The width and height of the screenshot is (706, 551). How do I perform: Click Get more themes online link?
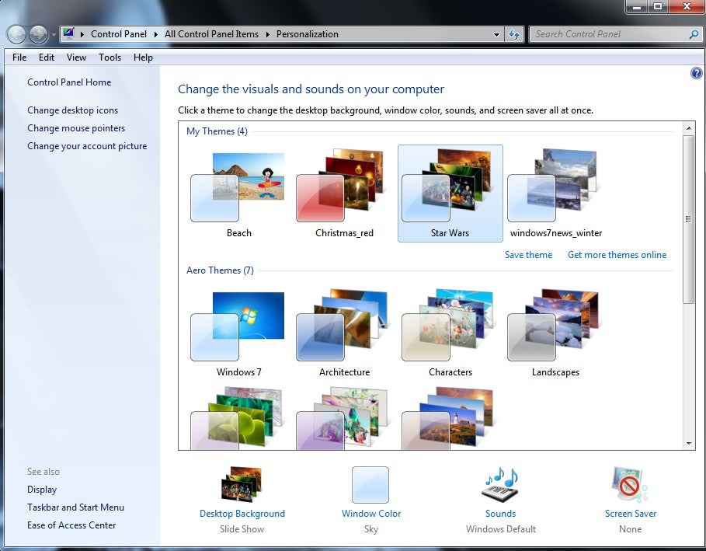617,255
